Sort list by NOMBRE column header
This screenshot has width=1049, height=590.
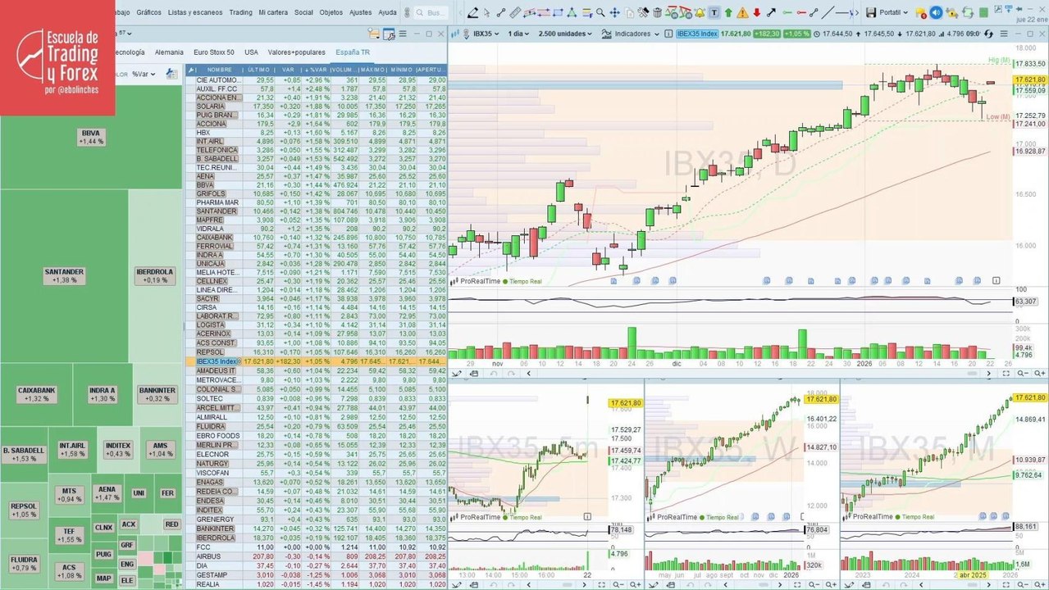point(220,70)
